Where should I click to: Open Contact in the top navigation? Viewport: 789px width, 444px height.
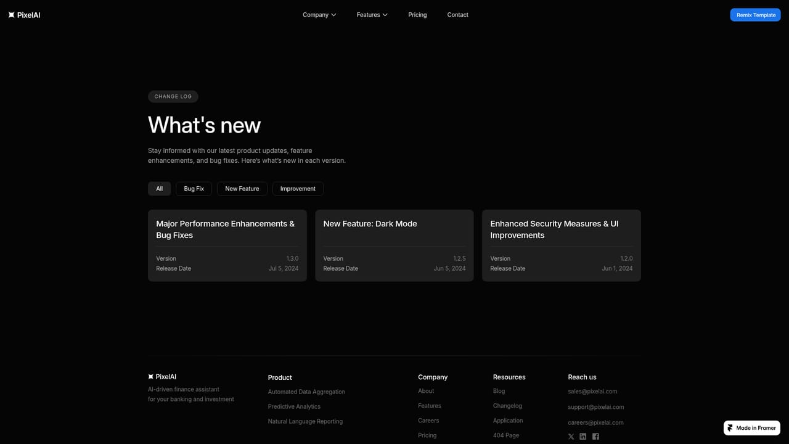click(457, 15)
